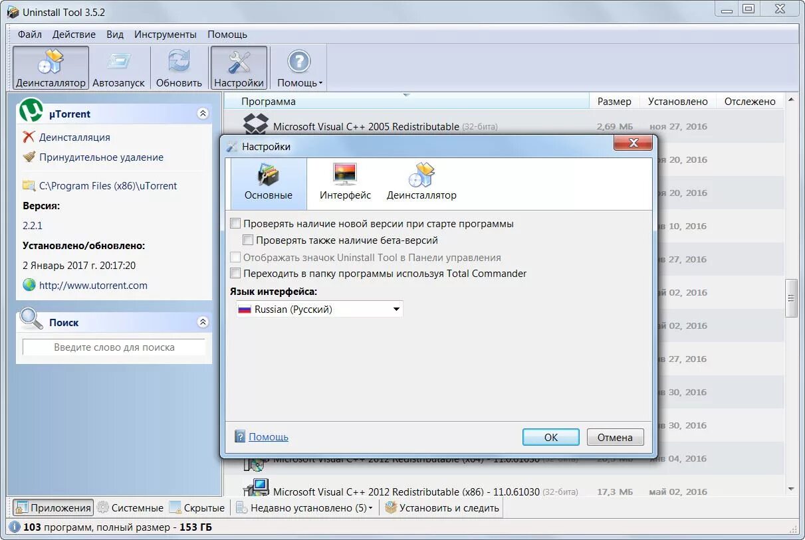Click the Настройки dialog title icon
The width and height of the screenshot is (805, 540).
point(232,146)
